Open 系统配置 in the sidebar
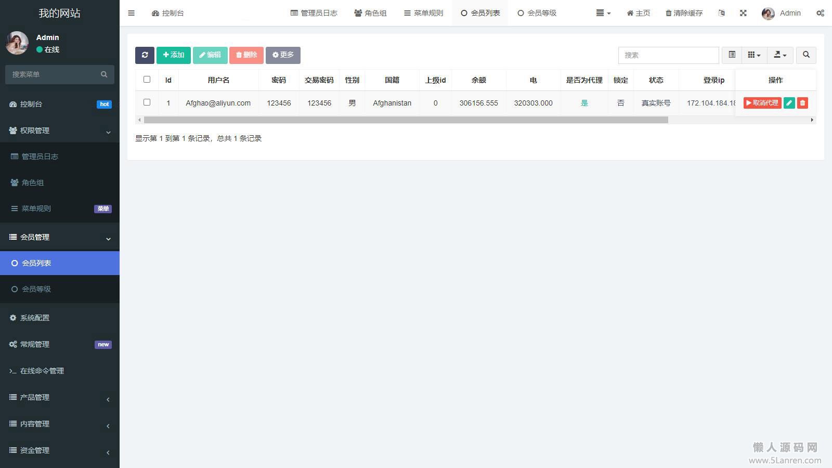The image size is (832, 468). point(60,318)
